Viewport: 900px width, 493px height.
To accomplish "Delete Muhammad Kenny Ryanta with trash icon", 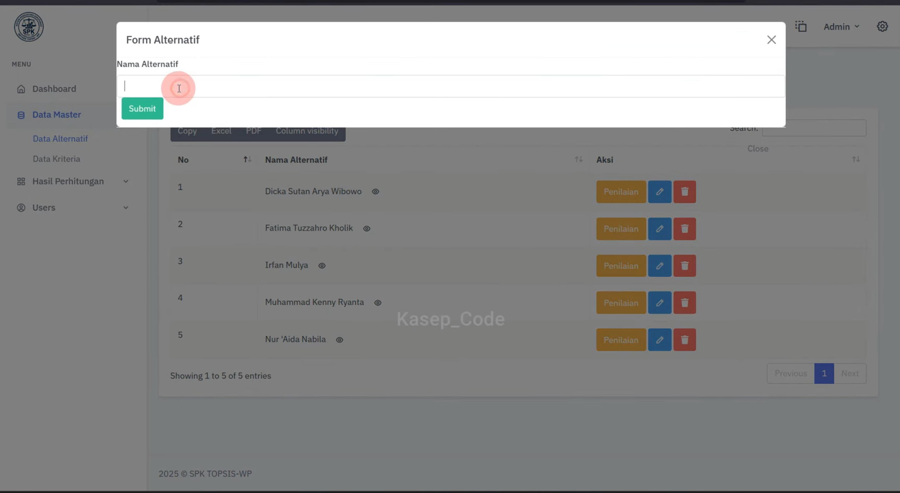I will tap(685, 303).
